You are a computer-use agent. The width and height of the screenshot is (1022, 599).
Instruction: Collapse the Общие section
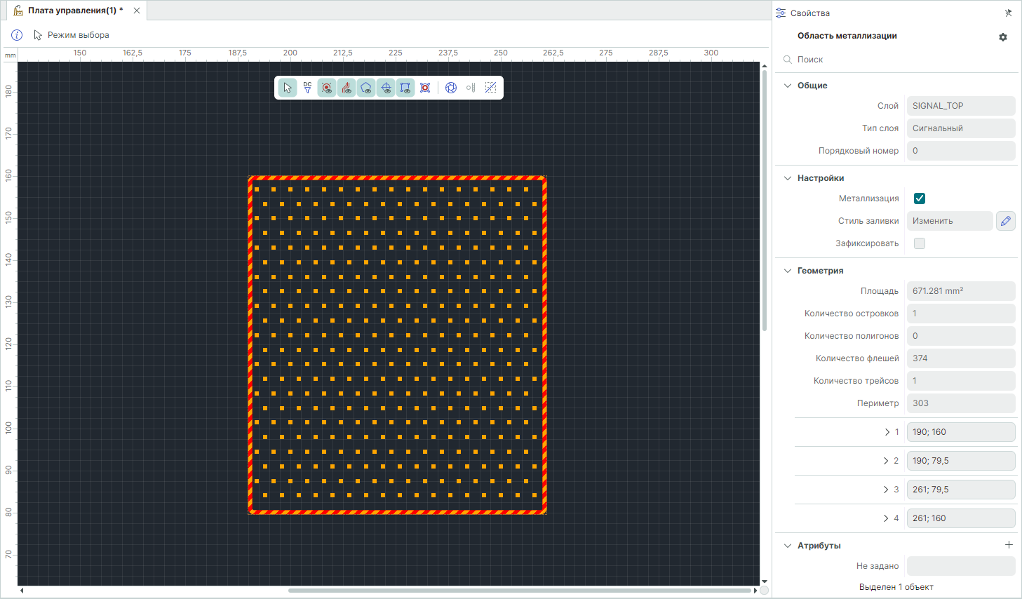click(787, 86)
